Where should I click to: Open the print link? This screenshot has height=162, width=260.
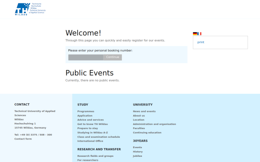tap(201, 42)
